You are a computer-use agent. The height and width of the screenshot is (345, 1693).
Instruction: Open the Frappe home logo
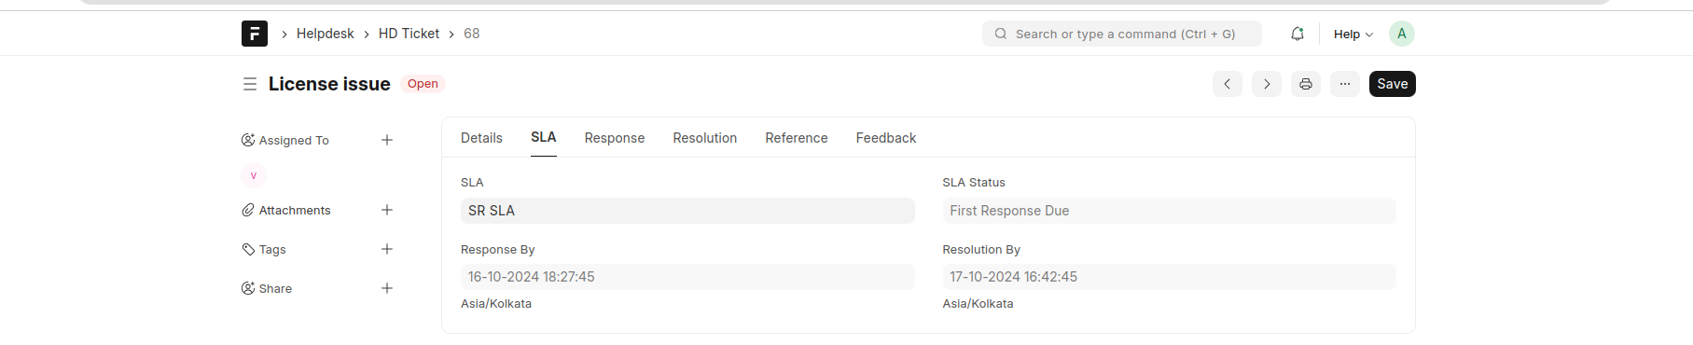coord(255,34)
